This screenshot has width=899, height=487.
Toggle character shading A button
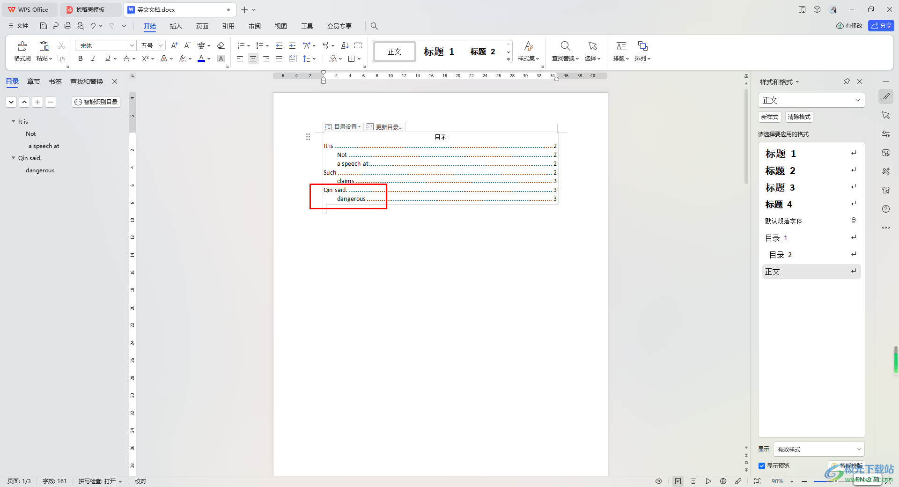point(221,59)
